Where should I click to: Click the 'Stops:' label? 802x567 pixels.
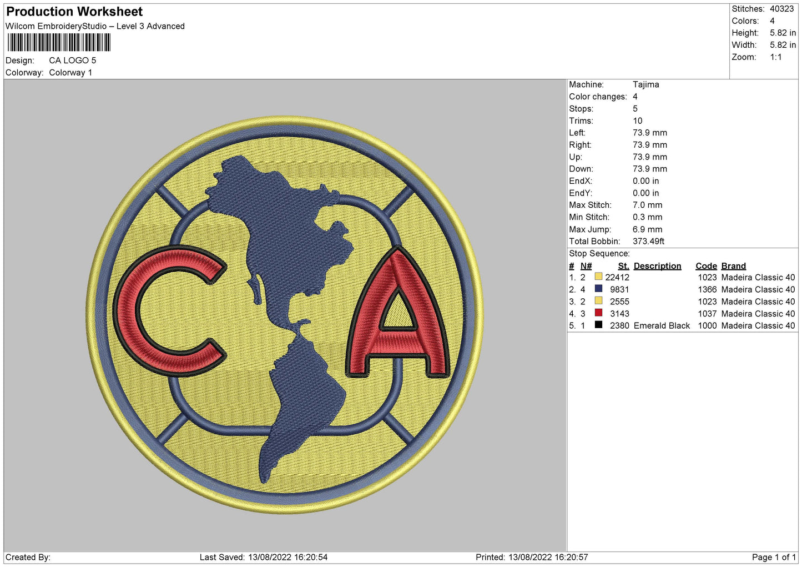coord(581,109)
